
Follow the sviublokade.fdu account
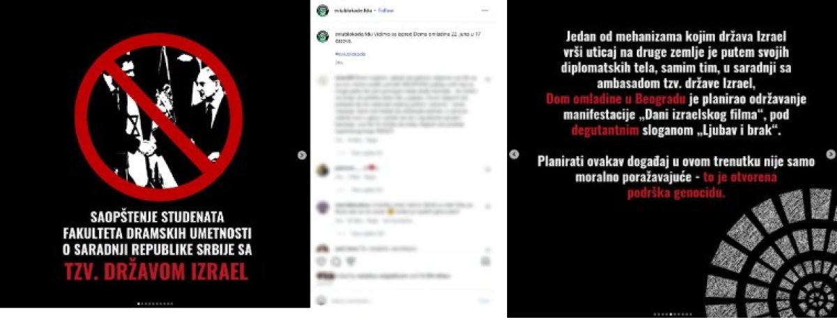pyautogui.click(x=386, y=10)
